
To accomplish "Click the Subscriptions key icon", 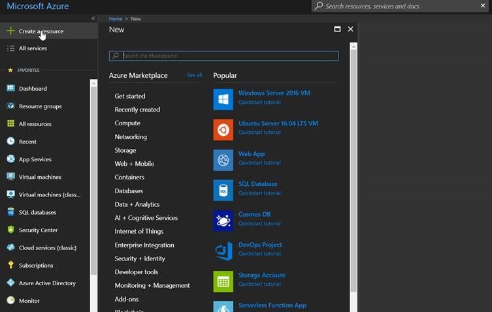I will [x=10, y=265].
